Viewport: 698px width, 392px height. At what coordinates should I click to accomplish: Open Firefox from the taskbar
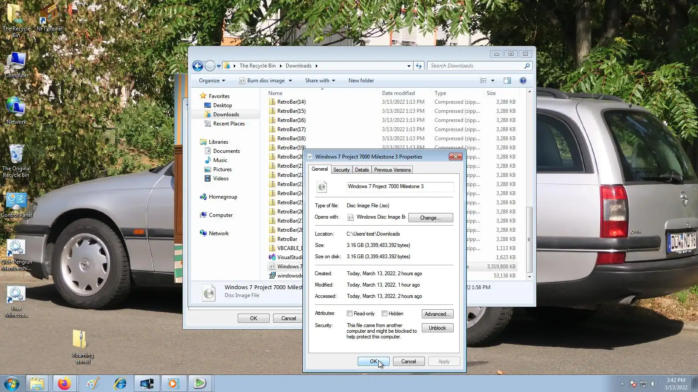click(x=65, y=384)
